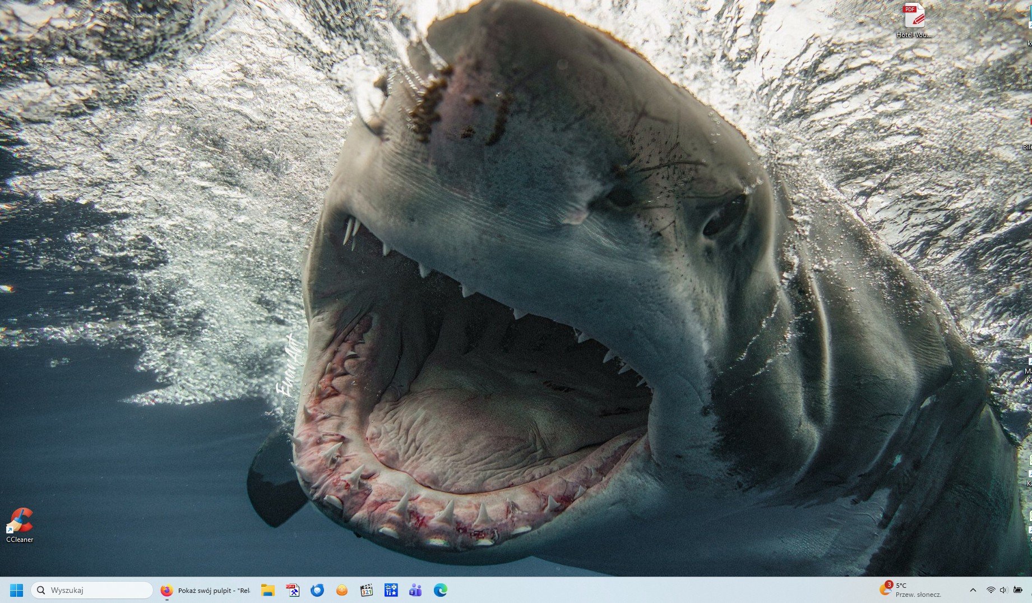Click the orange round taskbar app icon

pos(342,590)
